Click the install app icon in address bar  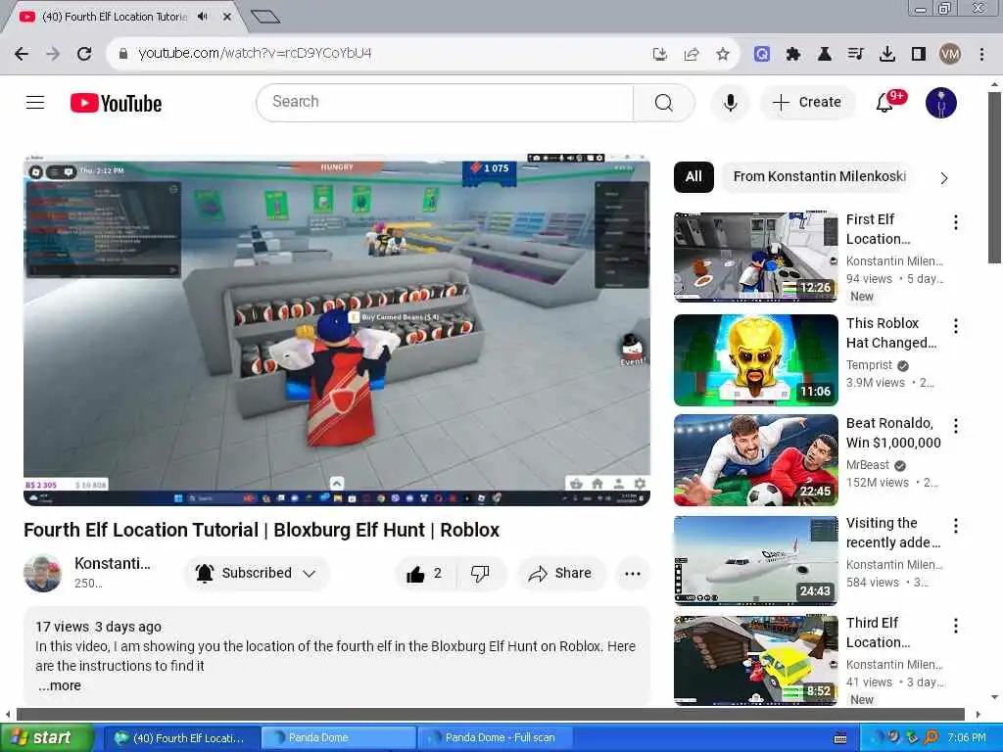[x=659, y=55]
